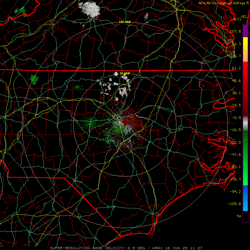Click the 92.3 velocity scale value
250x250 pixels.
[236, 44]
